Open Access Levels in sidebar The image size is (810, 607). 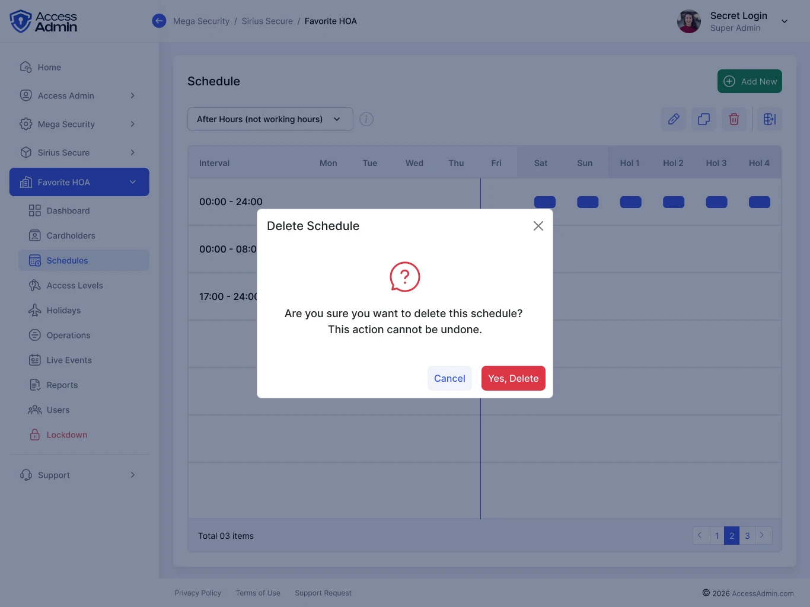(84, 285)
